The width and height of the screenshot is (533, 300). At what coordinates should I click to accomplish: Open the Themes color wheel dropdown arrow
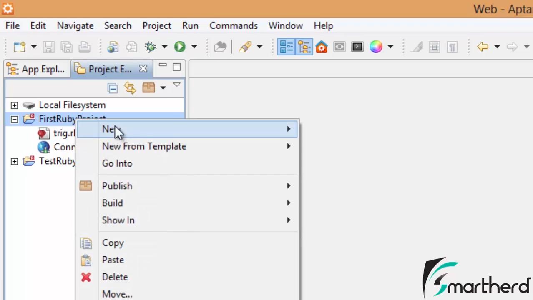(x=390, y=47)
